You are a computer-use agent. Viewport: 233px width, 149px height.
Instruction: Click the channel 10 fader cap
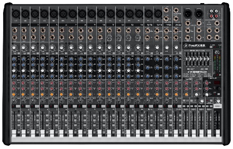click(99, 133)
